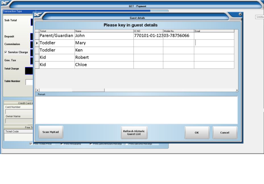This screenshot has width=264, height=184.
Task: Click the Email column header
Action: tap(214, 31)
